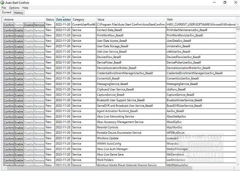
Task: Enable the Bluetooth User Support Service_8eaa9
Action: (x=19, y=100)
